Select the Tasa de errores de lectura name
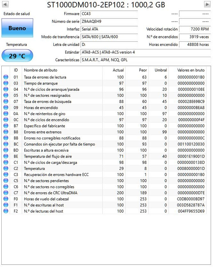This screenshot has width=213, height=267. 45,77
